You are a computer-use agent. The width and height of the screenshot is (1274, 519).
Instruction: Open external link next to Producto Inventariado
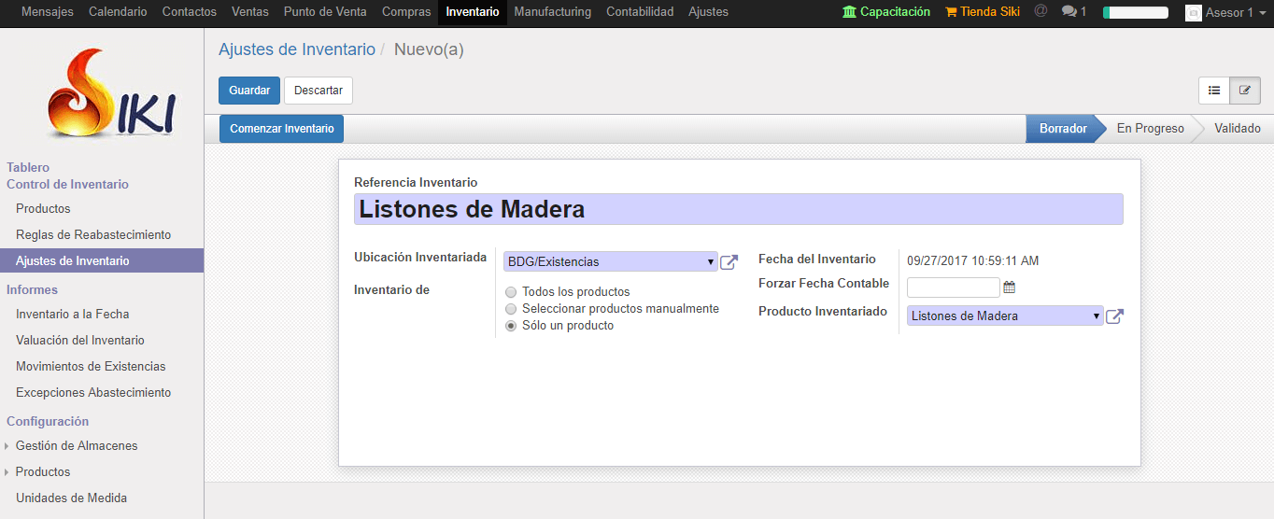[1114, 316]
